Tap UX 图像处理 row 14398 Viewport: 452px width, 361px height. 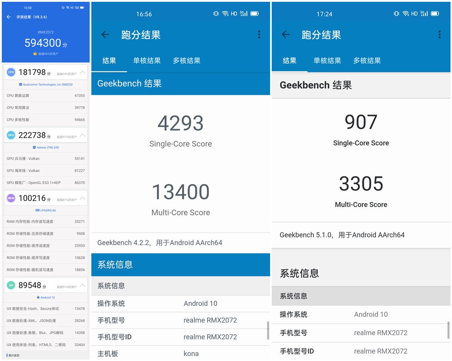[46, 332]
